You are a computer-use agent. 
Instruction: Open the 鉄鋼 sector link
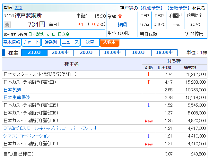click(122, 25)
